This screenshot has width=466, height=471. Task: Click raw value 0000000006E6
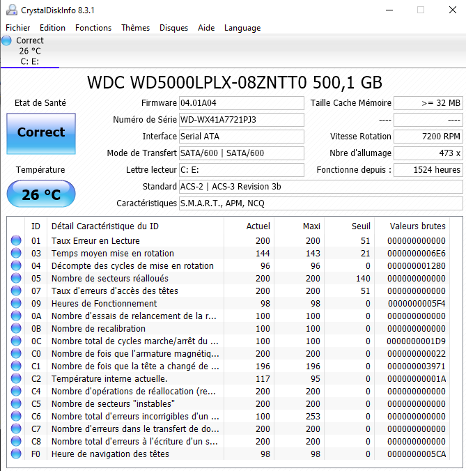click(x=416, y=253)
